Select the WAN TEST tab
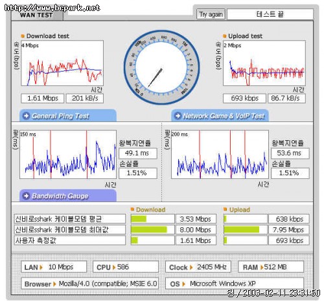The image size is (324, 301). 36,16
